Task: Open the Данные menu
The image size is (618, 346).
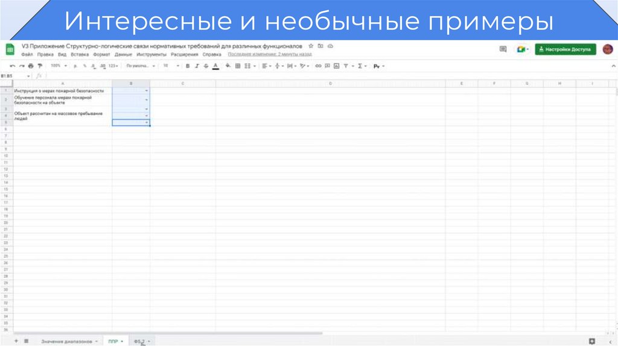Action: tap(123, 55)
